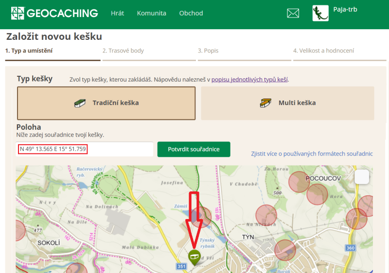Click the red cache circle beside the Hora label

tap(318, 194)
